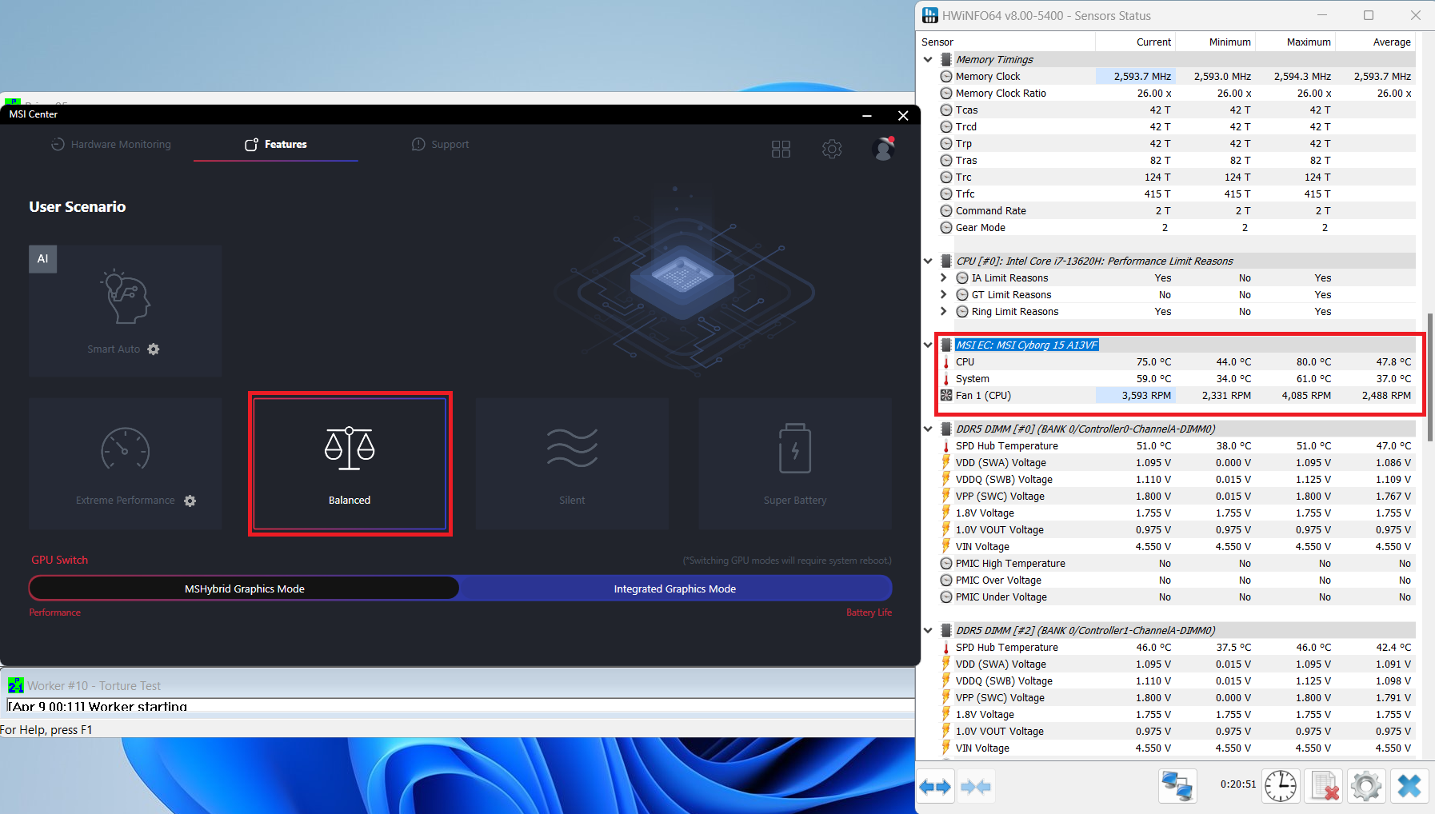Open Smart Auto settings gear
The width and height of the screenshot is (1435, 814).
click(154, 349)
